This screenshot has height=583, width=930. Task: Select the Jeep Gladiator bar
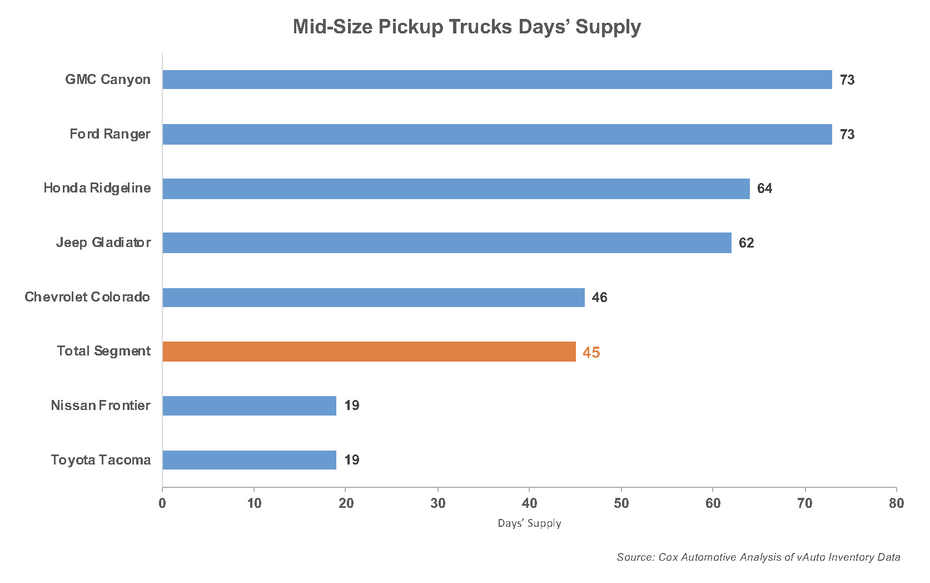(447, 243)
